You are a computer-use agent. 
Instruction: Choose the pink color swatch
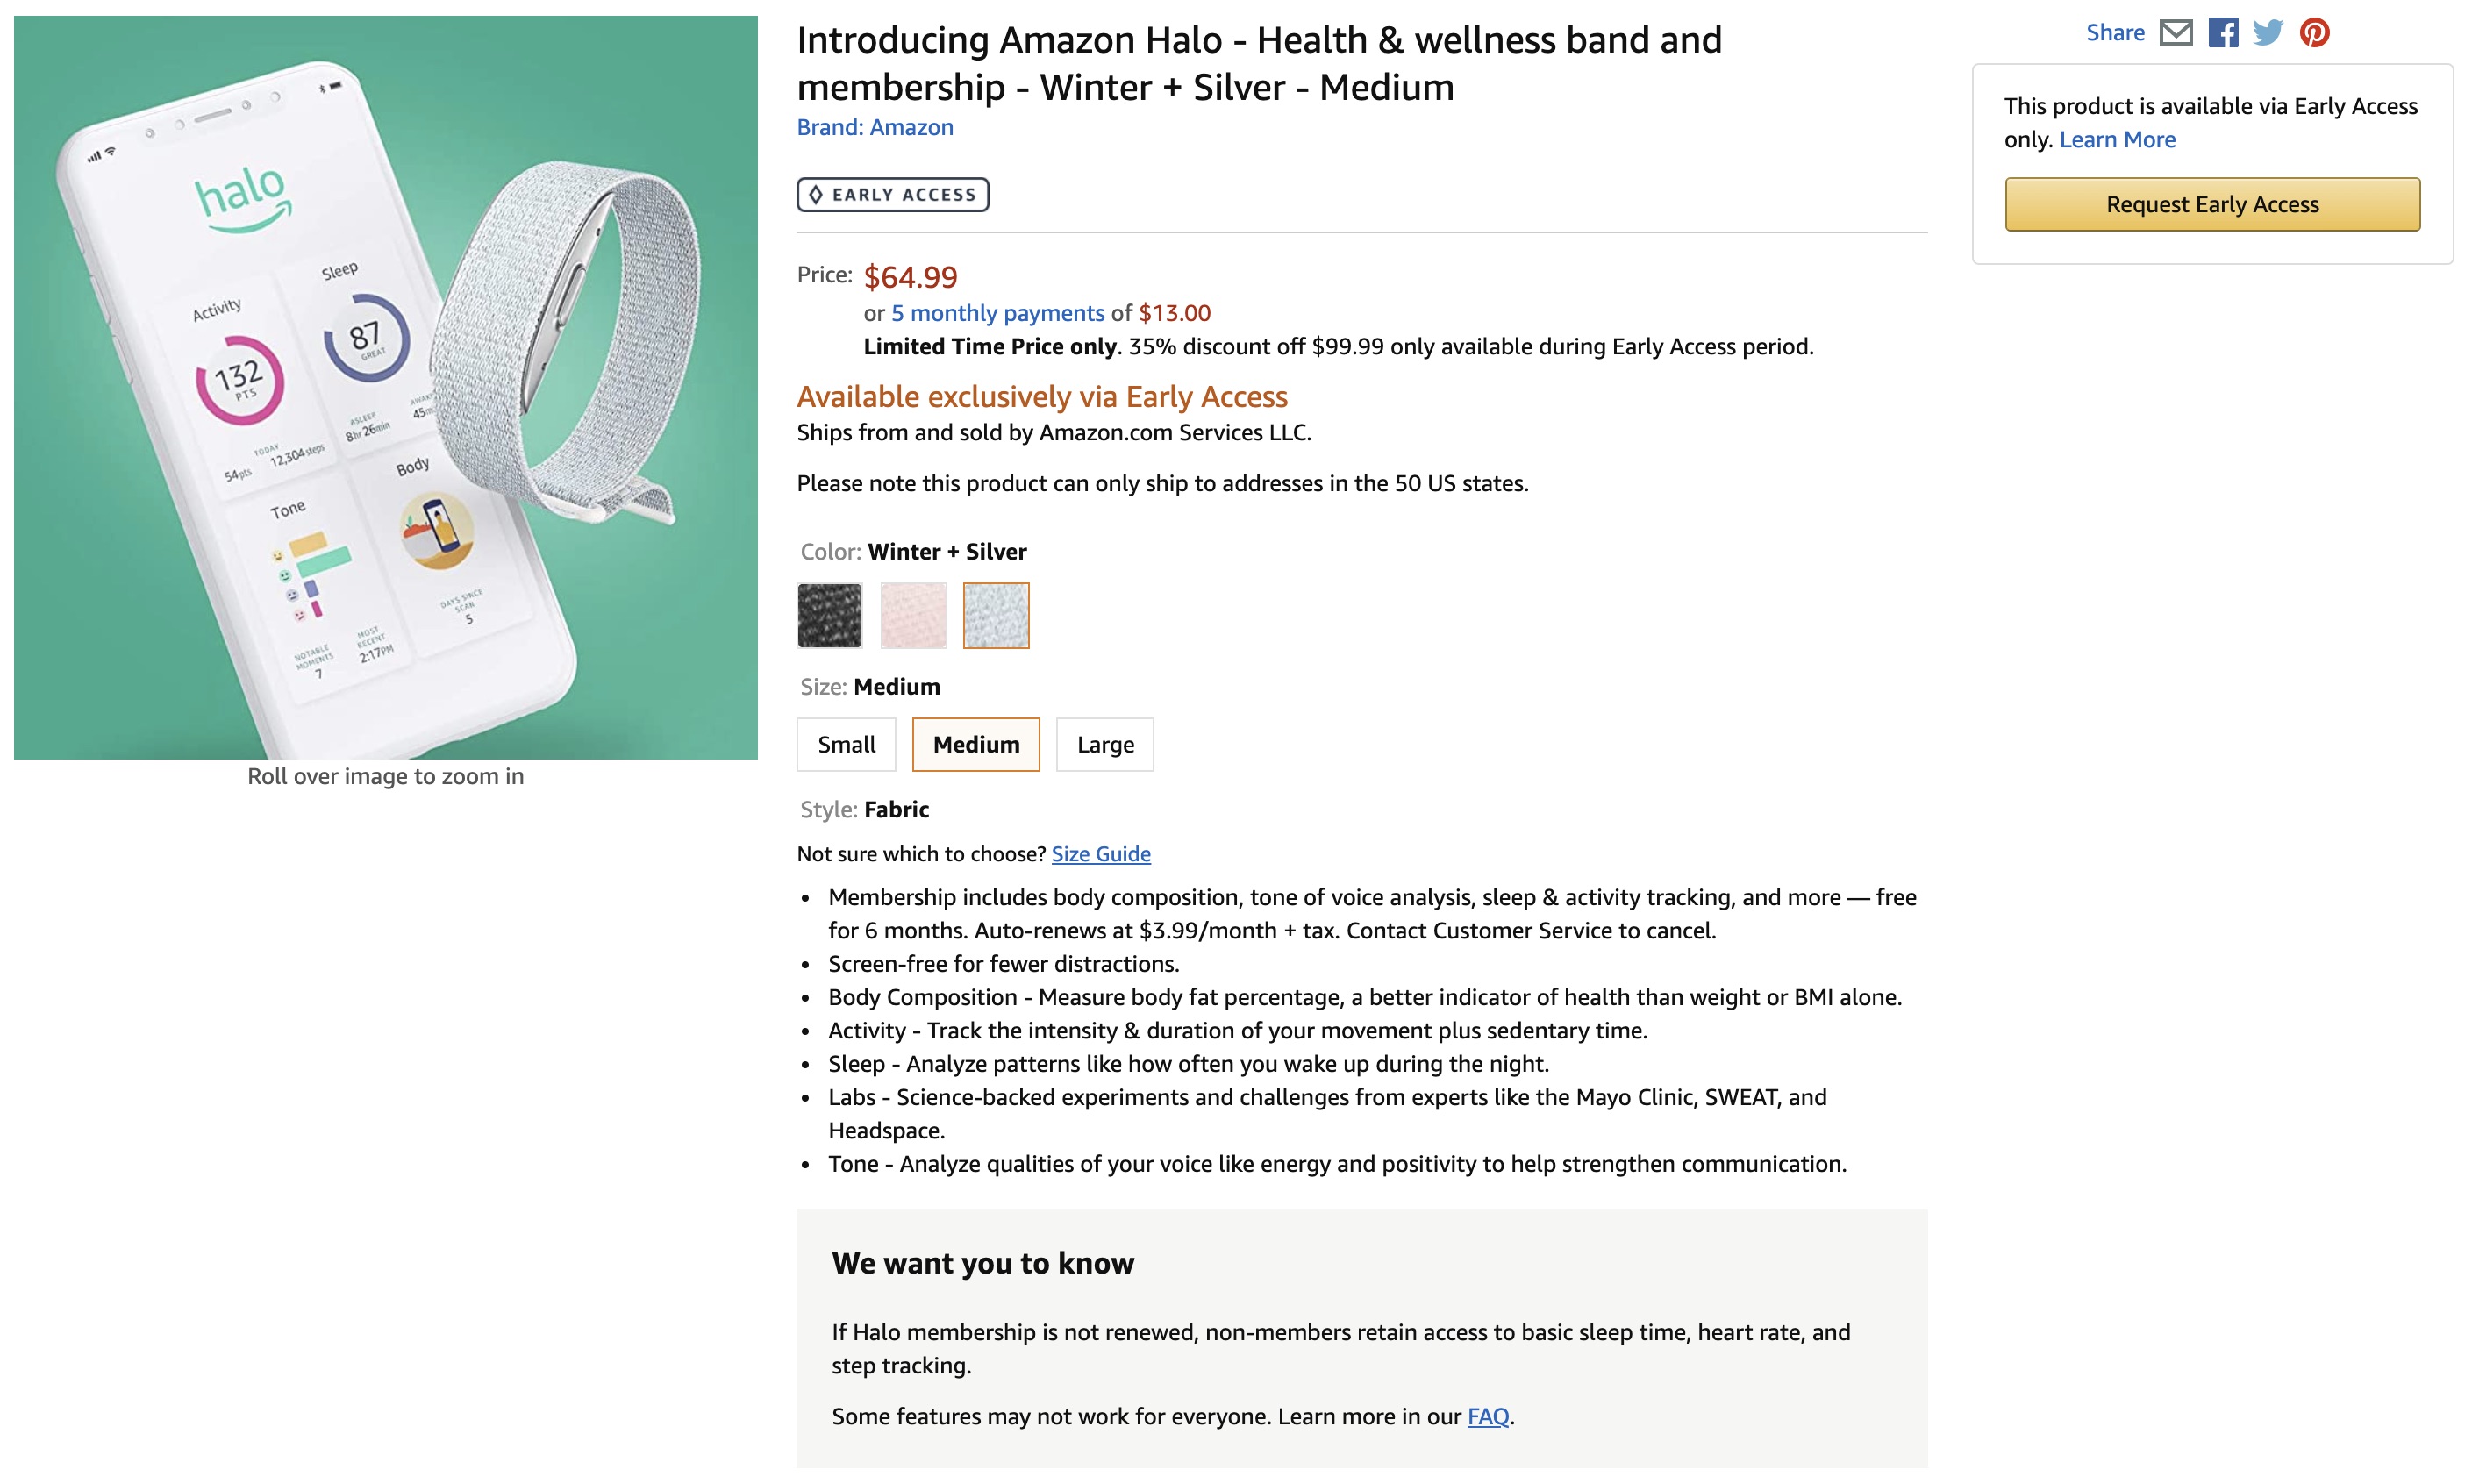(913, 615)
